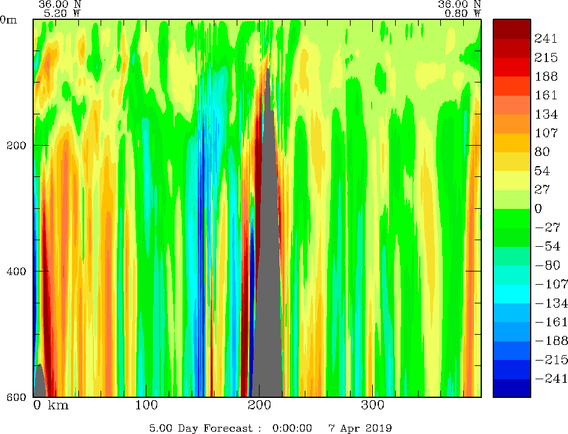Click the darkest blue bottom colorbar segment

click(x=512, y=388)
